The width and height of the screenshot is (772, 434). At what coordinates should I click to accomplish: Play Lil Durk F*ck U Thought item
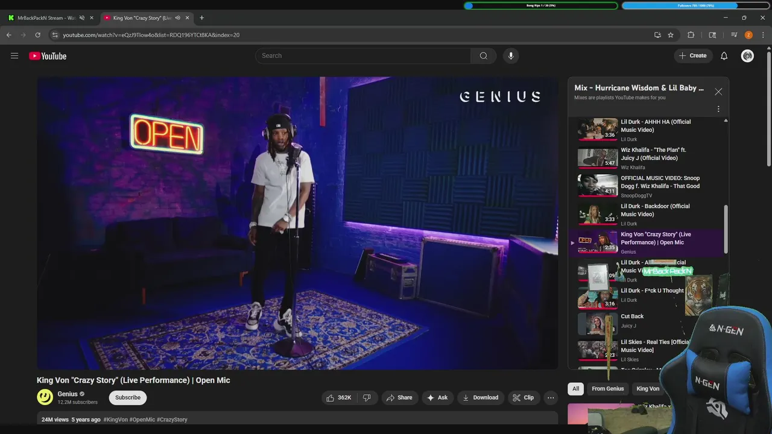647,297
